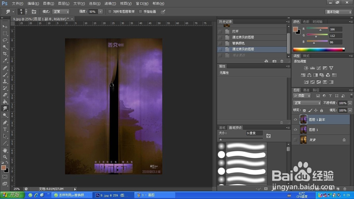Select the Lasso tool
This screenshot has height=199, width=354.
pos(5,40)
